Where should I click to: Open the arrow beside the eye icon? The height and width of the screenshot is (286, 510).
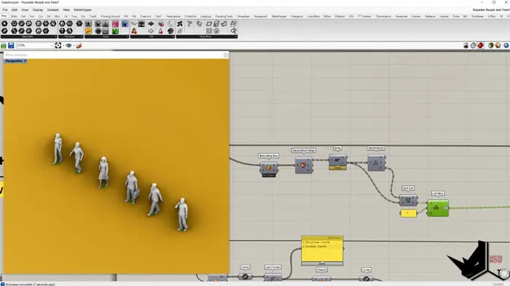pos(74,46)
